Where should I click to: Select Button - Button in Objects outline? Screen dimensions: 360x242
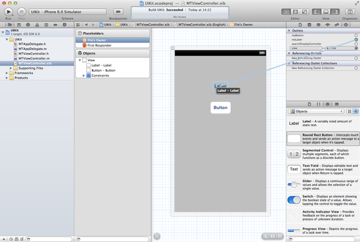tap(103, 70)
